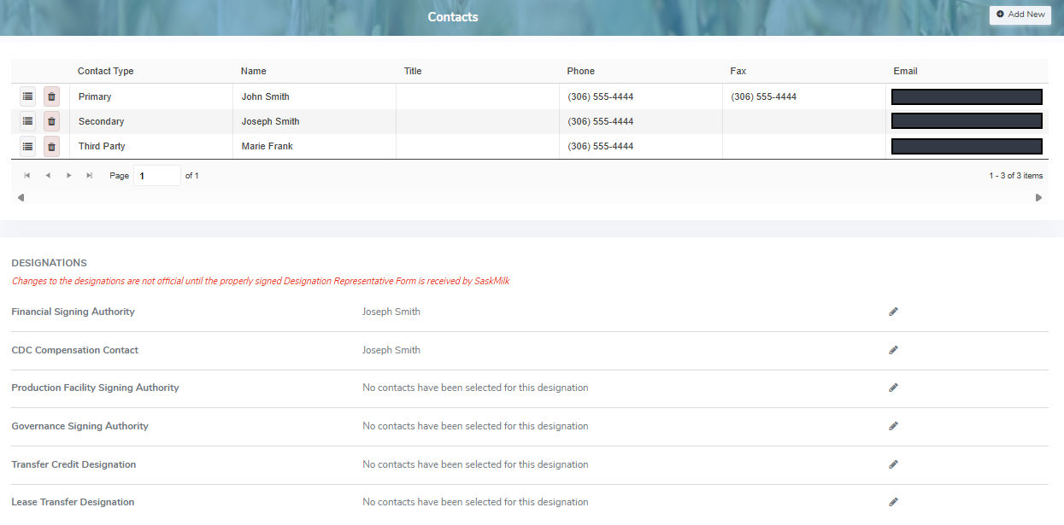Screen dimensions: 1064x525
Task: Go to the previous page of contacts
Action: pos(48,174)
